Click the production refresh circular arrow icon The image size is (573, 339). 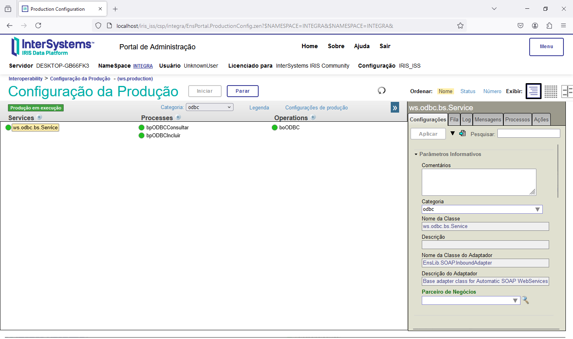click(x=382, y=91)
